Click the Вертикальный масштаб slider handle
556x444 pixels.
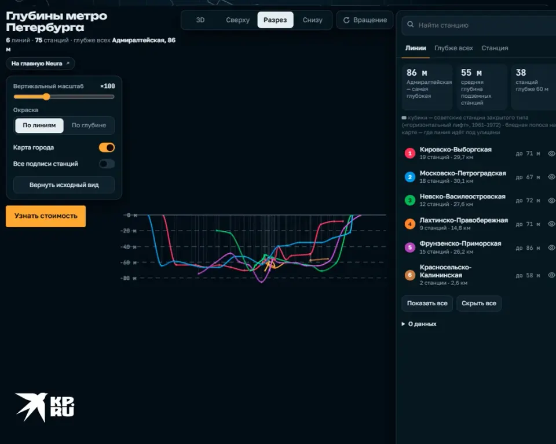46,97
